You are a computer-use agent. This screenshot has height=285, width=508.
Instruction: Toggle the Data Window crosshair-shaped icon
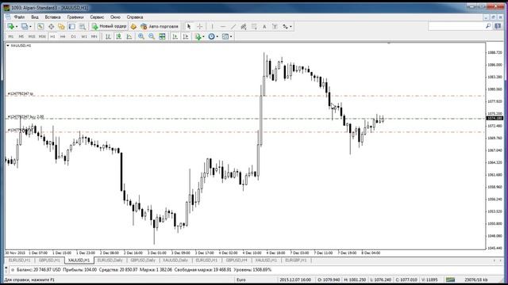[x=51, y=26]
